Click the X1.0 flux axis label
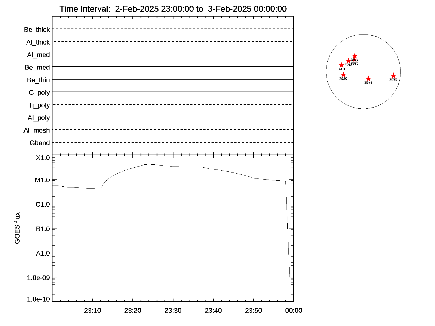The height and width of the screenshot is (326, 435). click(x=43, y=158)
